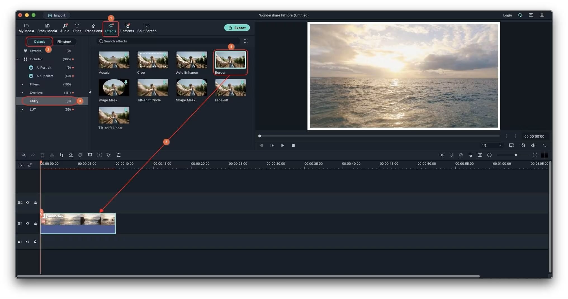
Task: Open the Crop tool in the timeline toolbar
Action: tap(61, 155)
